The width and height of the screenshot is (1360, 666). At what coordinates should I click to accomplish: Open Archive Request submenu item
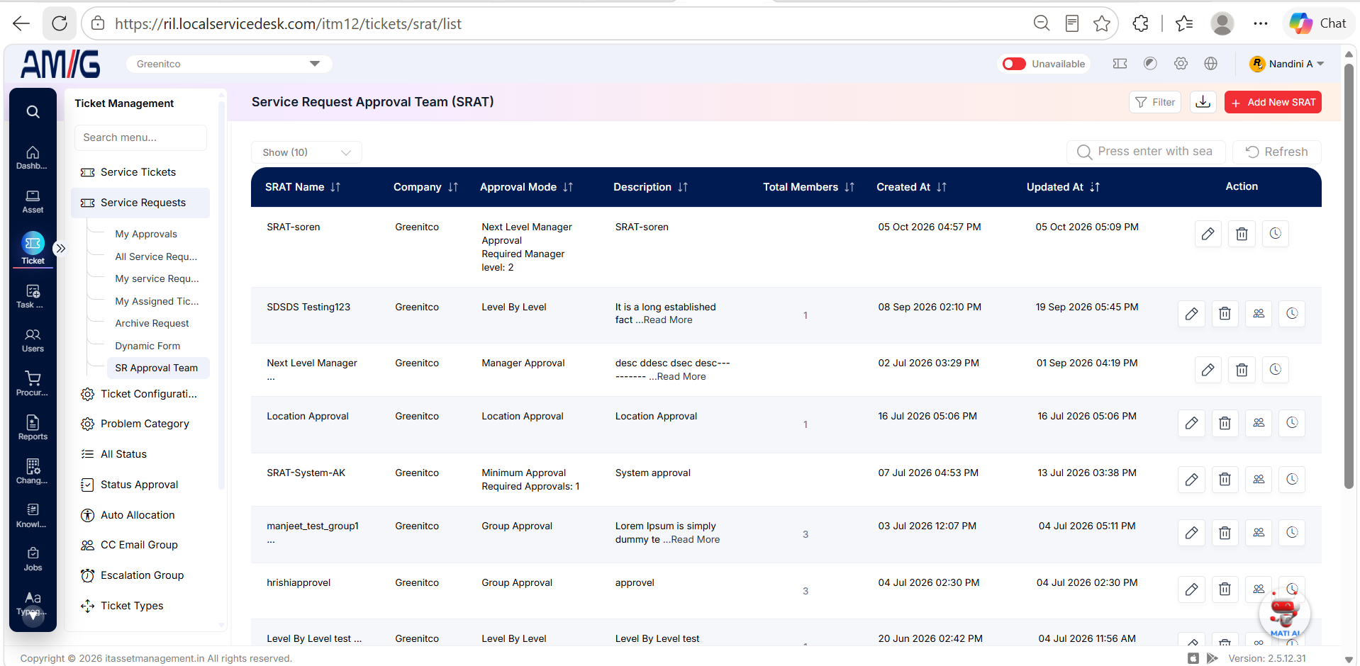point(152,323)
